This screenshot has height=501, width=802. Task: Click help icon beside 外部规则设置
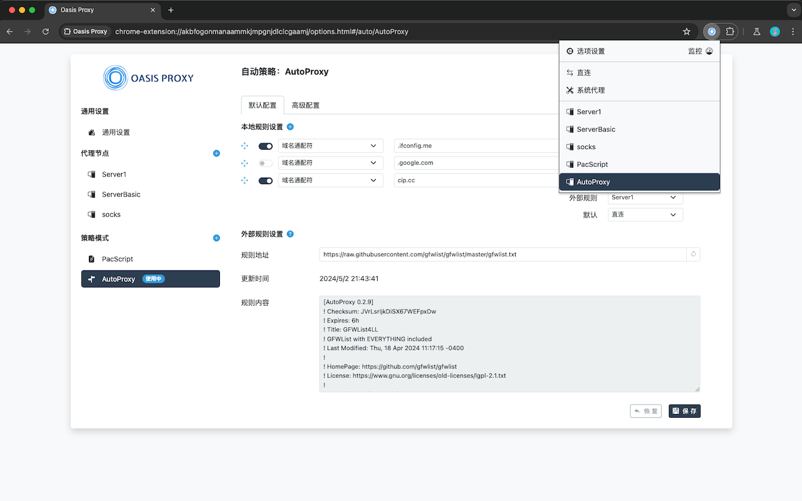point(290,234)
